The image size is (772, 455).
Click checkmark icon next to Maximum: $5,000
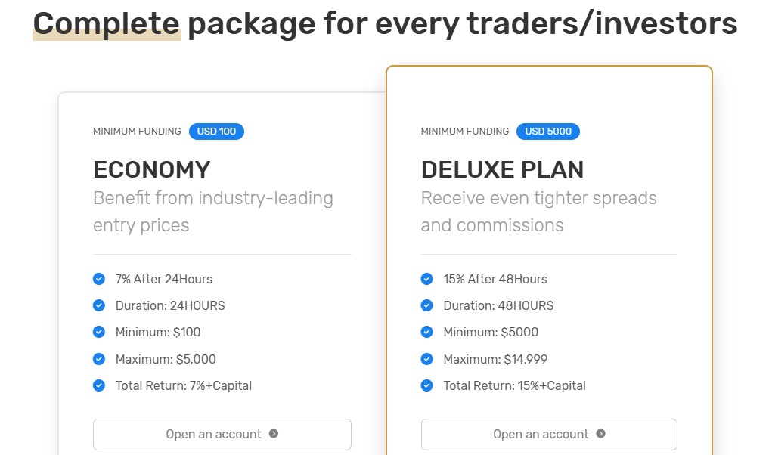tap(99, 359)
